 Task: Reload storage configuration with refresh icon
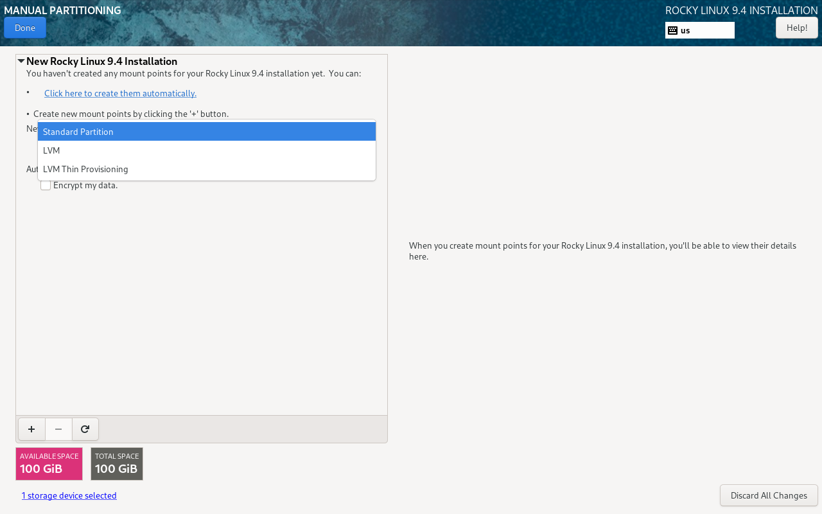(x=85, y=429)
